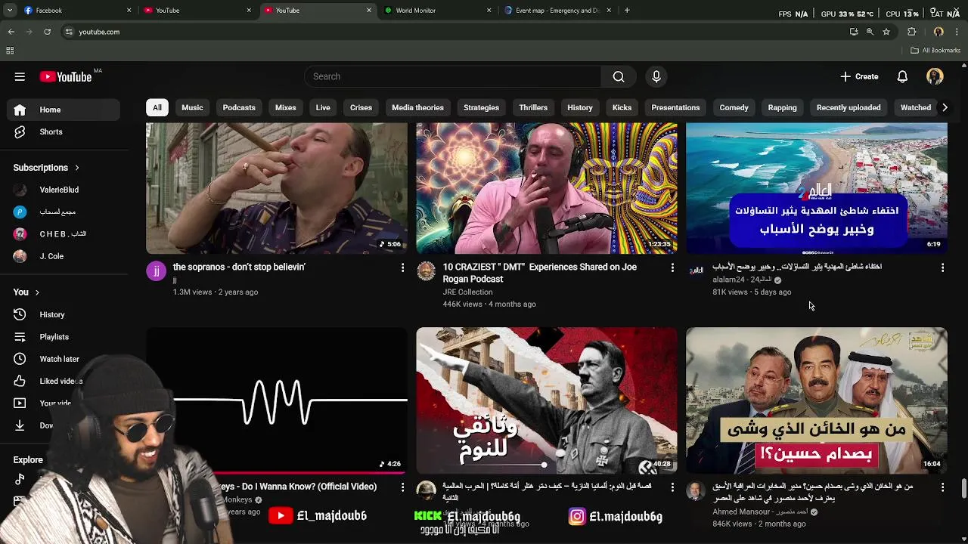968x544 pixels.
Task: Open Shorts in sidebar
Action: pos(64,131)
